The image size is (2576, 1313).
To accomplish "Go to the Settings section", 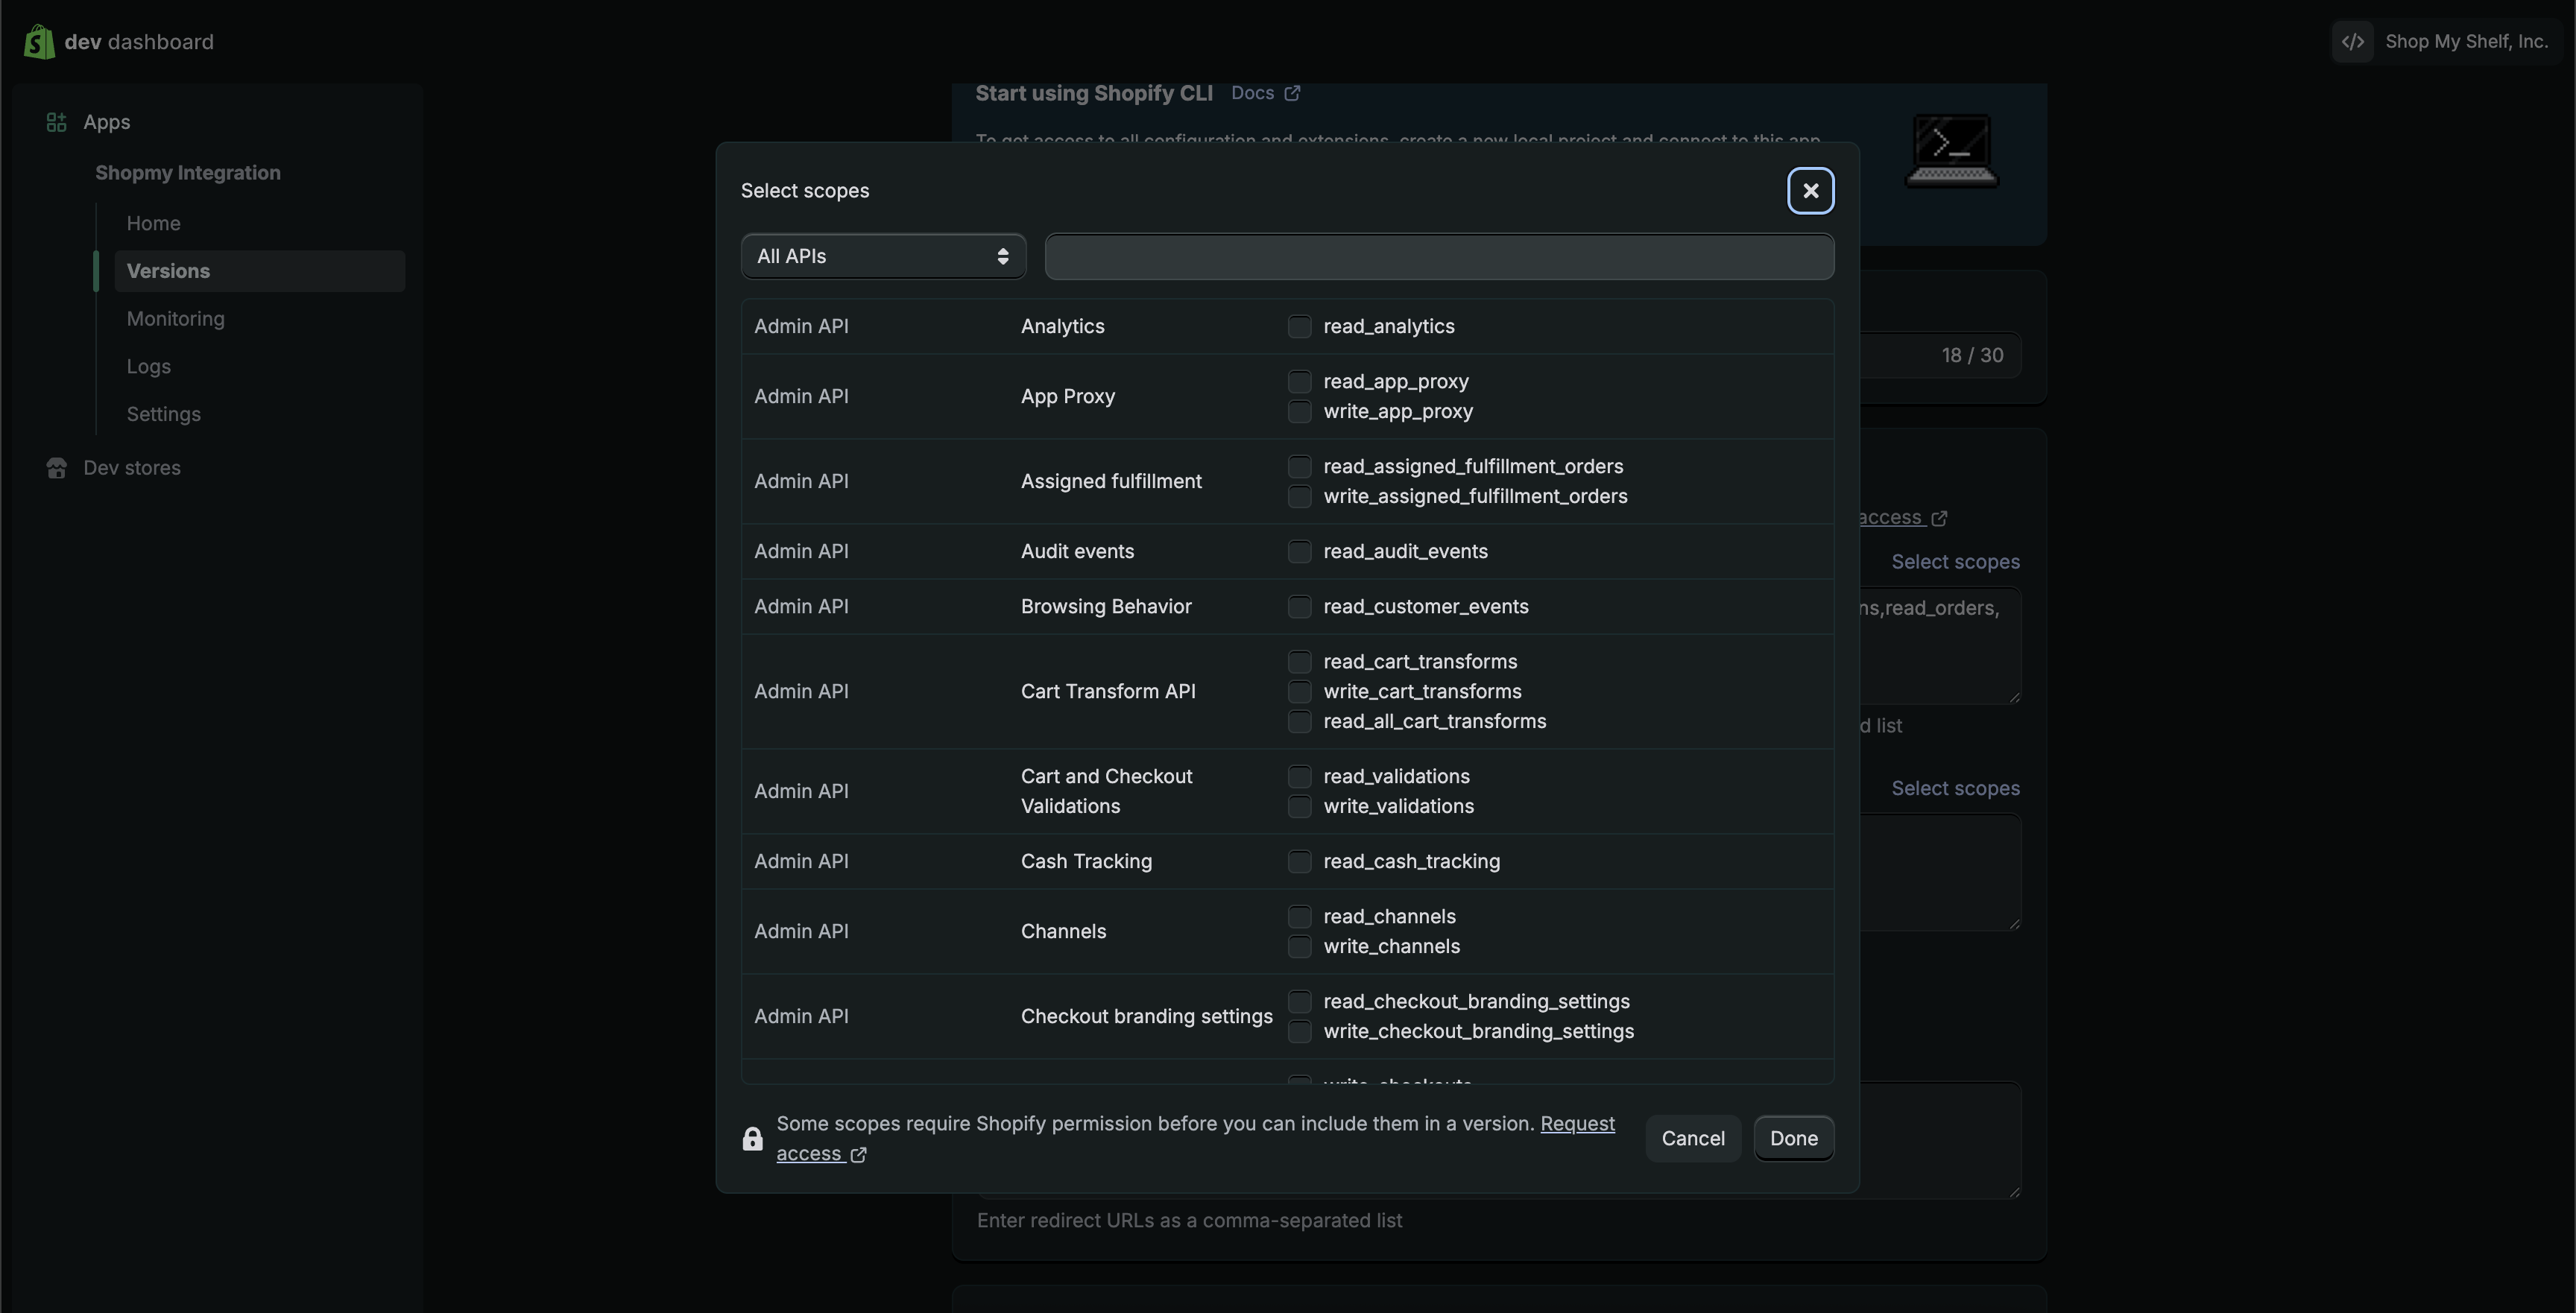I will [163, 413].
